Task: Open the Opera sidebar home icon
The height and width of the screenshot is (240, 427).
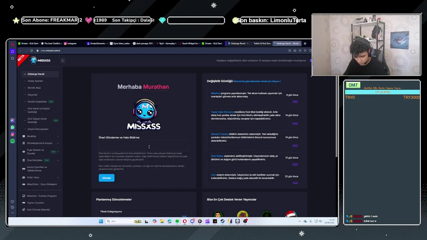Action: [x=12, y=51]
